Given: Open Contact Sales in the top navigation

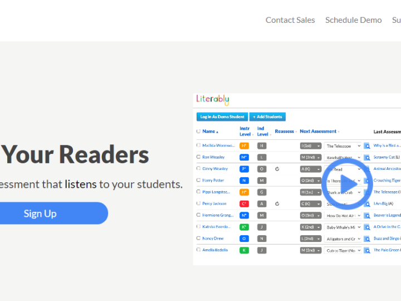Looking at the screenshot, I should pyautogui.click(x=290, y=20).
